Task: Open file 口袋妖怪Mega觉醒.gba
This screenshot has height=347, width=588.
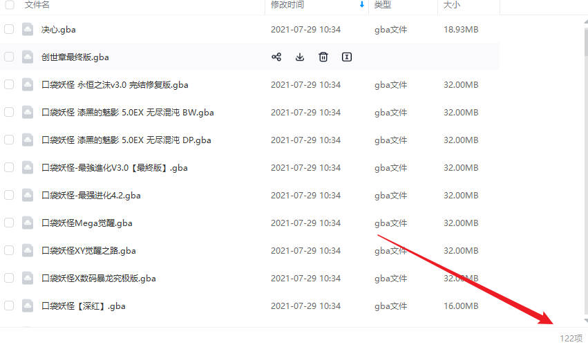Action: (87, 223)
